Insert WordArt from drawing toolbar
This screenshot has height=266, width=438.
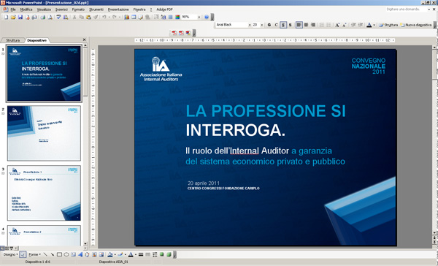pyautogui.click(x=80, y=254)
